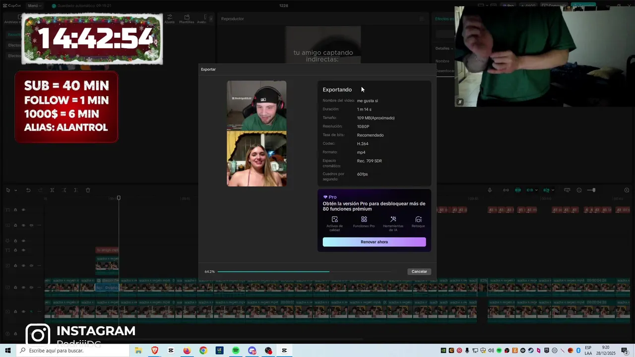635x357 pixels.
Task: Open the Reproductor panel menu icon
Action: coord(422,19)
